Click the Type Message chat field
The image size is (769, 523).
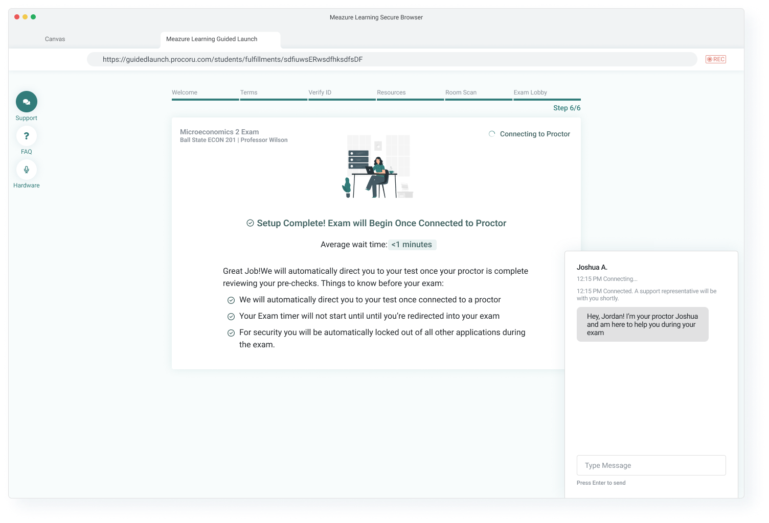coord(651,465)
